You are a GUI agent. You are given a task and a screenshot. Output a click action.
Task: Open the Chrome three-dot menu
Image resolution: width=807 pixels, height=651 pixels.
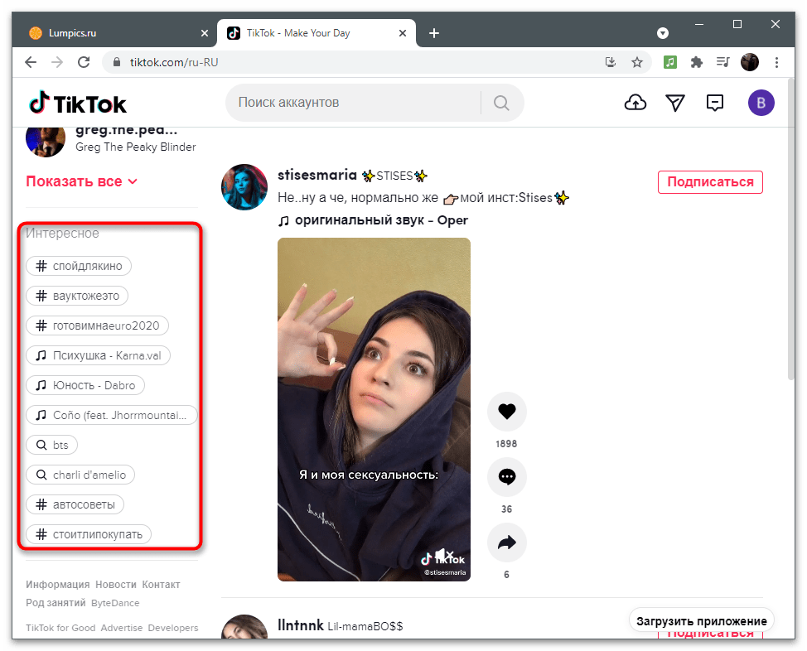tap(776, 62)
